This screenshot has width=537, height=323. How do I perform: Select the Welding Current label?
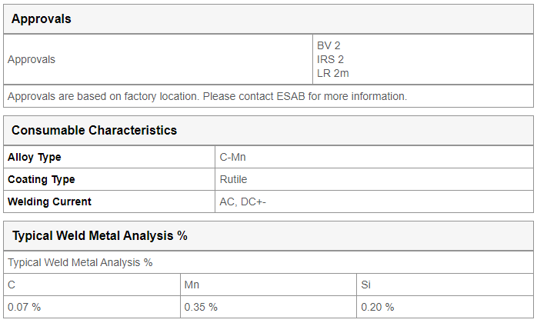pos(49,201)
